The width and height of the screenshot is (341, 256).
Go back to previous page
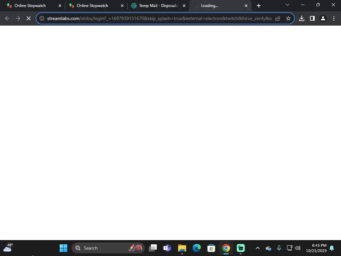click(7, 19)
